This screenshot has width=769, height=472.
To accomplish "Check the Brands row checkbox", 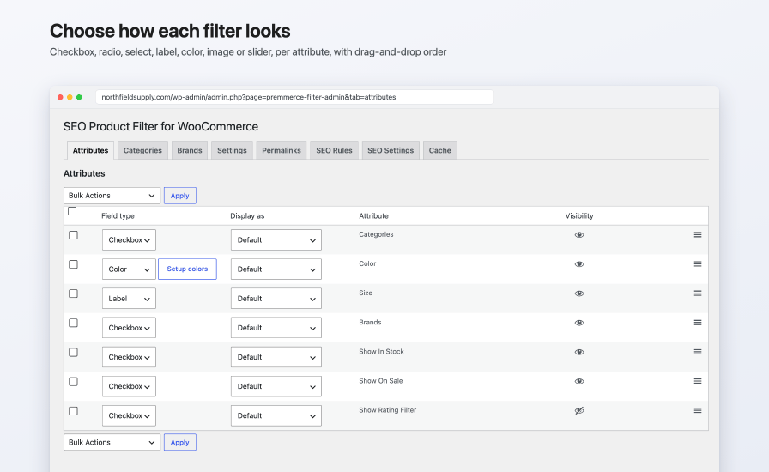I will pos(73,323).
